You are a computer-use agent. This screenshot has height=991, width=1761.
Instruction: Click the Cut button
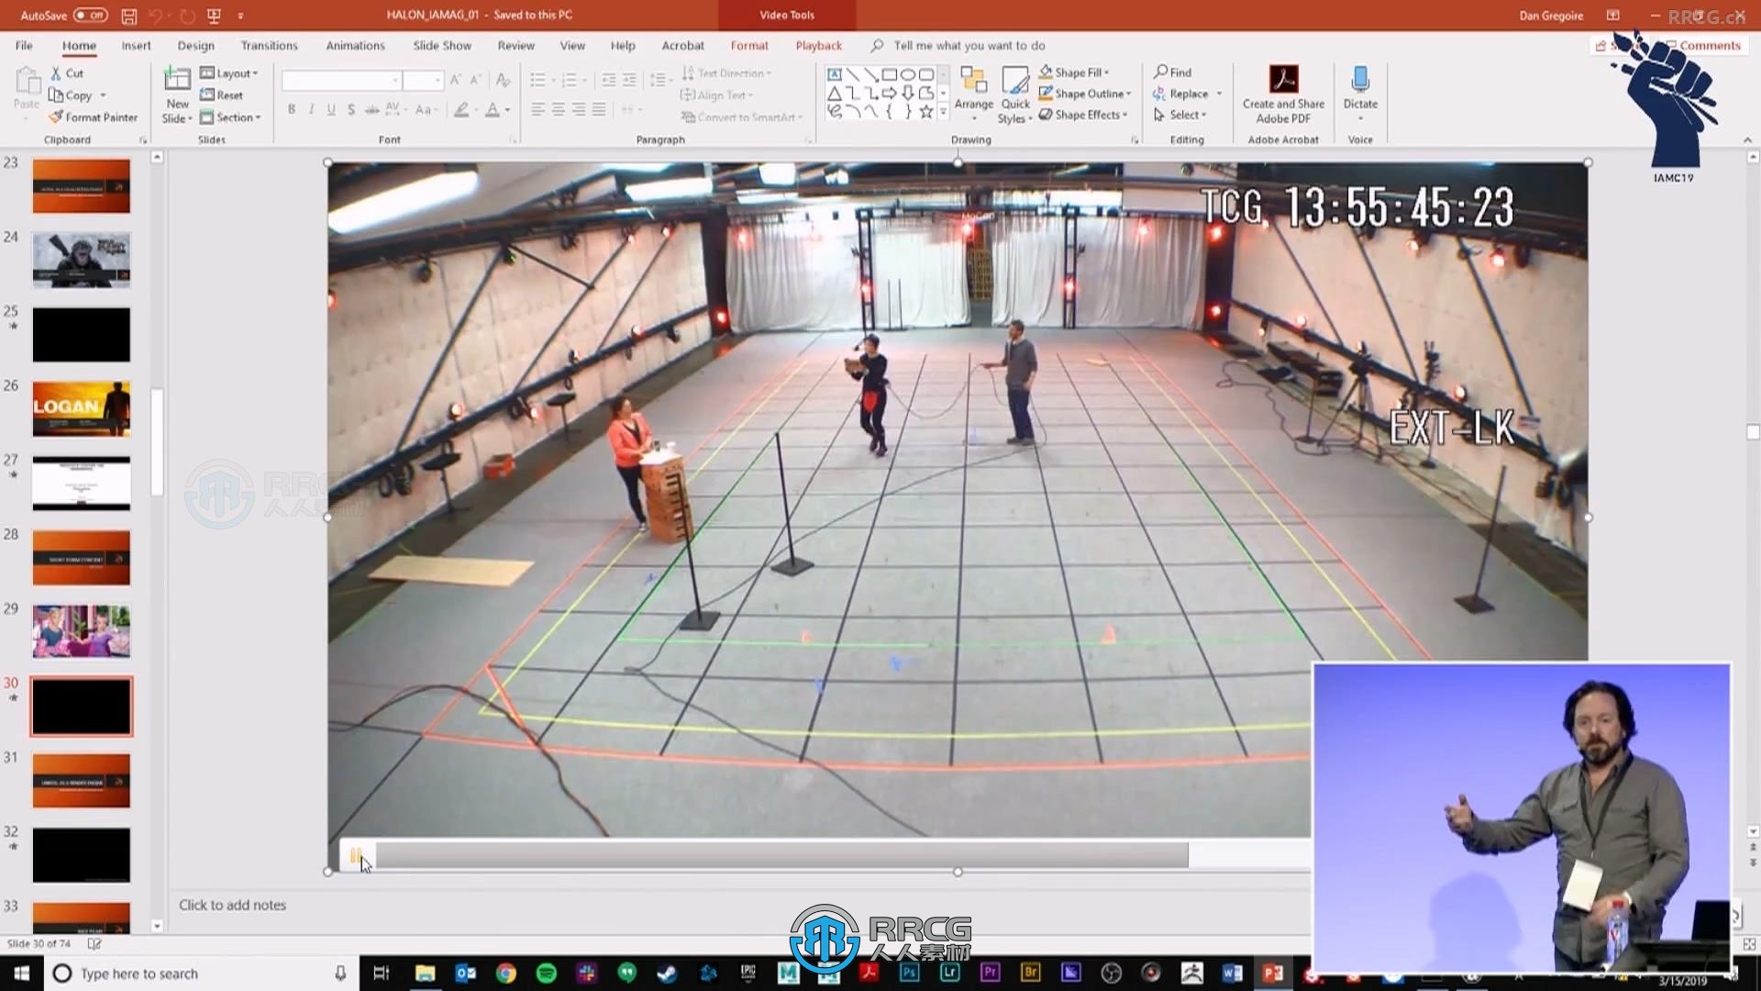tap(67, 73)
